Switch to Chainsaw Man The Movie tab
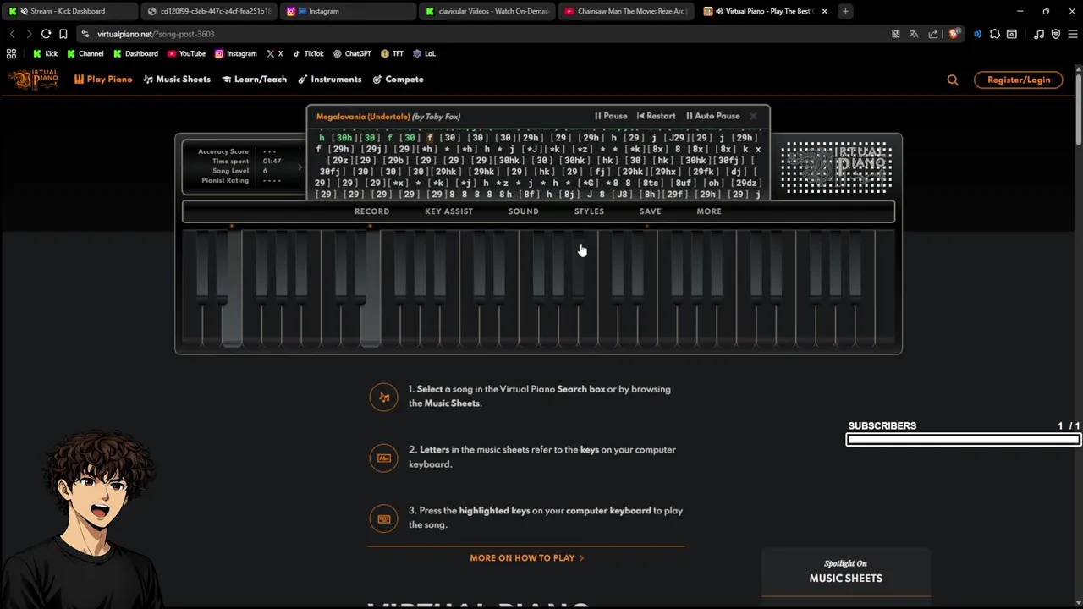The width and height of the screenshot is (1083, 609). [x=626, y=11]
